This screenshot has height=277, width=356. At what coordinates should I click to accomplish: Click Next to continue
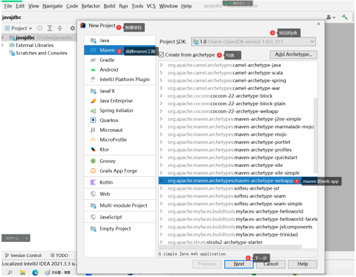pyautogui.click(x=239, y=264)
